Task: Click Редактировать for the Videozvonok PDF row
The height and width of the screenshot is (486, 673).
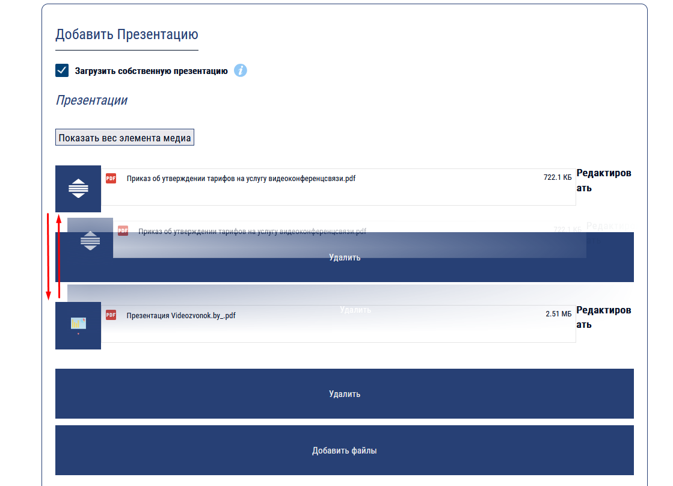Action: (604, 317)
